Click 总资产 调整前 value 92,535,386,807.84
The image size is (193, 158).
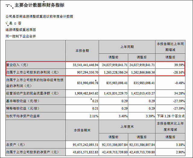click(x=115, y=145)
